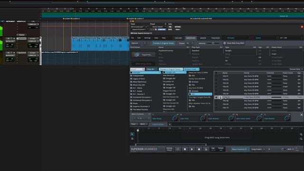
Task: Click the Gate Decay macro knob
Action: (x=175, y=118)
